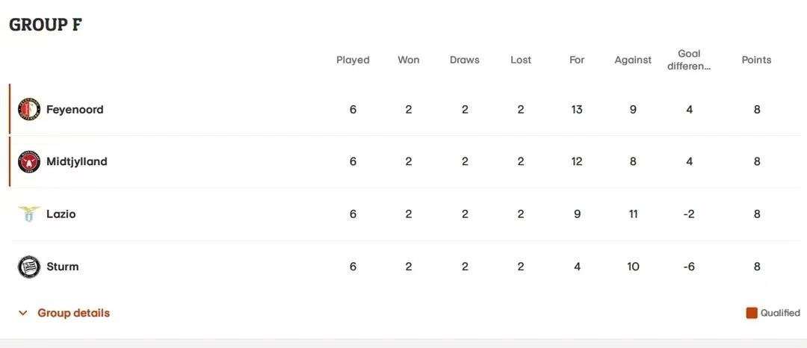Viewport: 807px width, 348px height.
Task: Expand the Group details chevron
Action: click(23, 313)
